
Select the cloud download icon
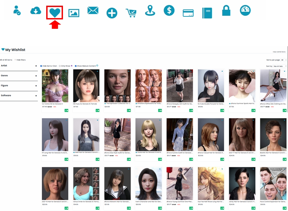tap(35, 11)
